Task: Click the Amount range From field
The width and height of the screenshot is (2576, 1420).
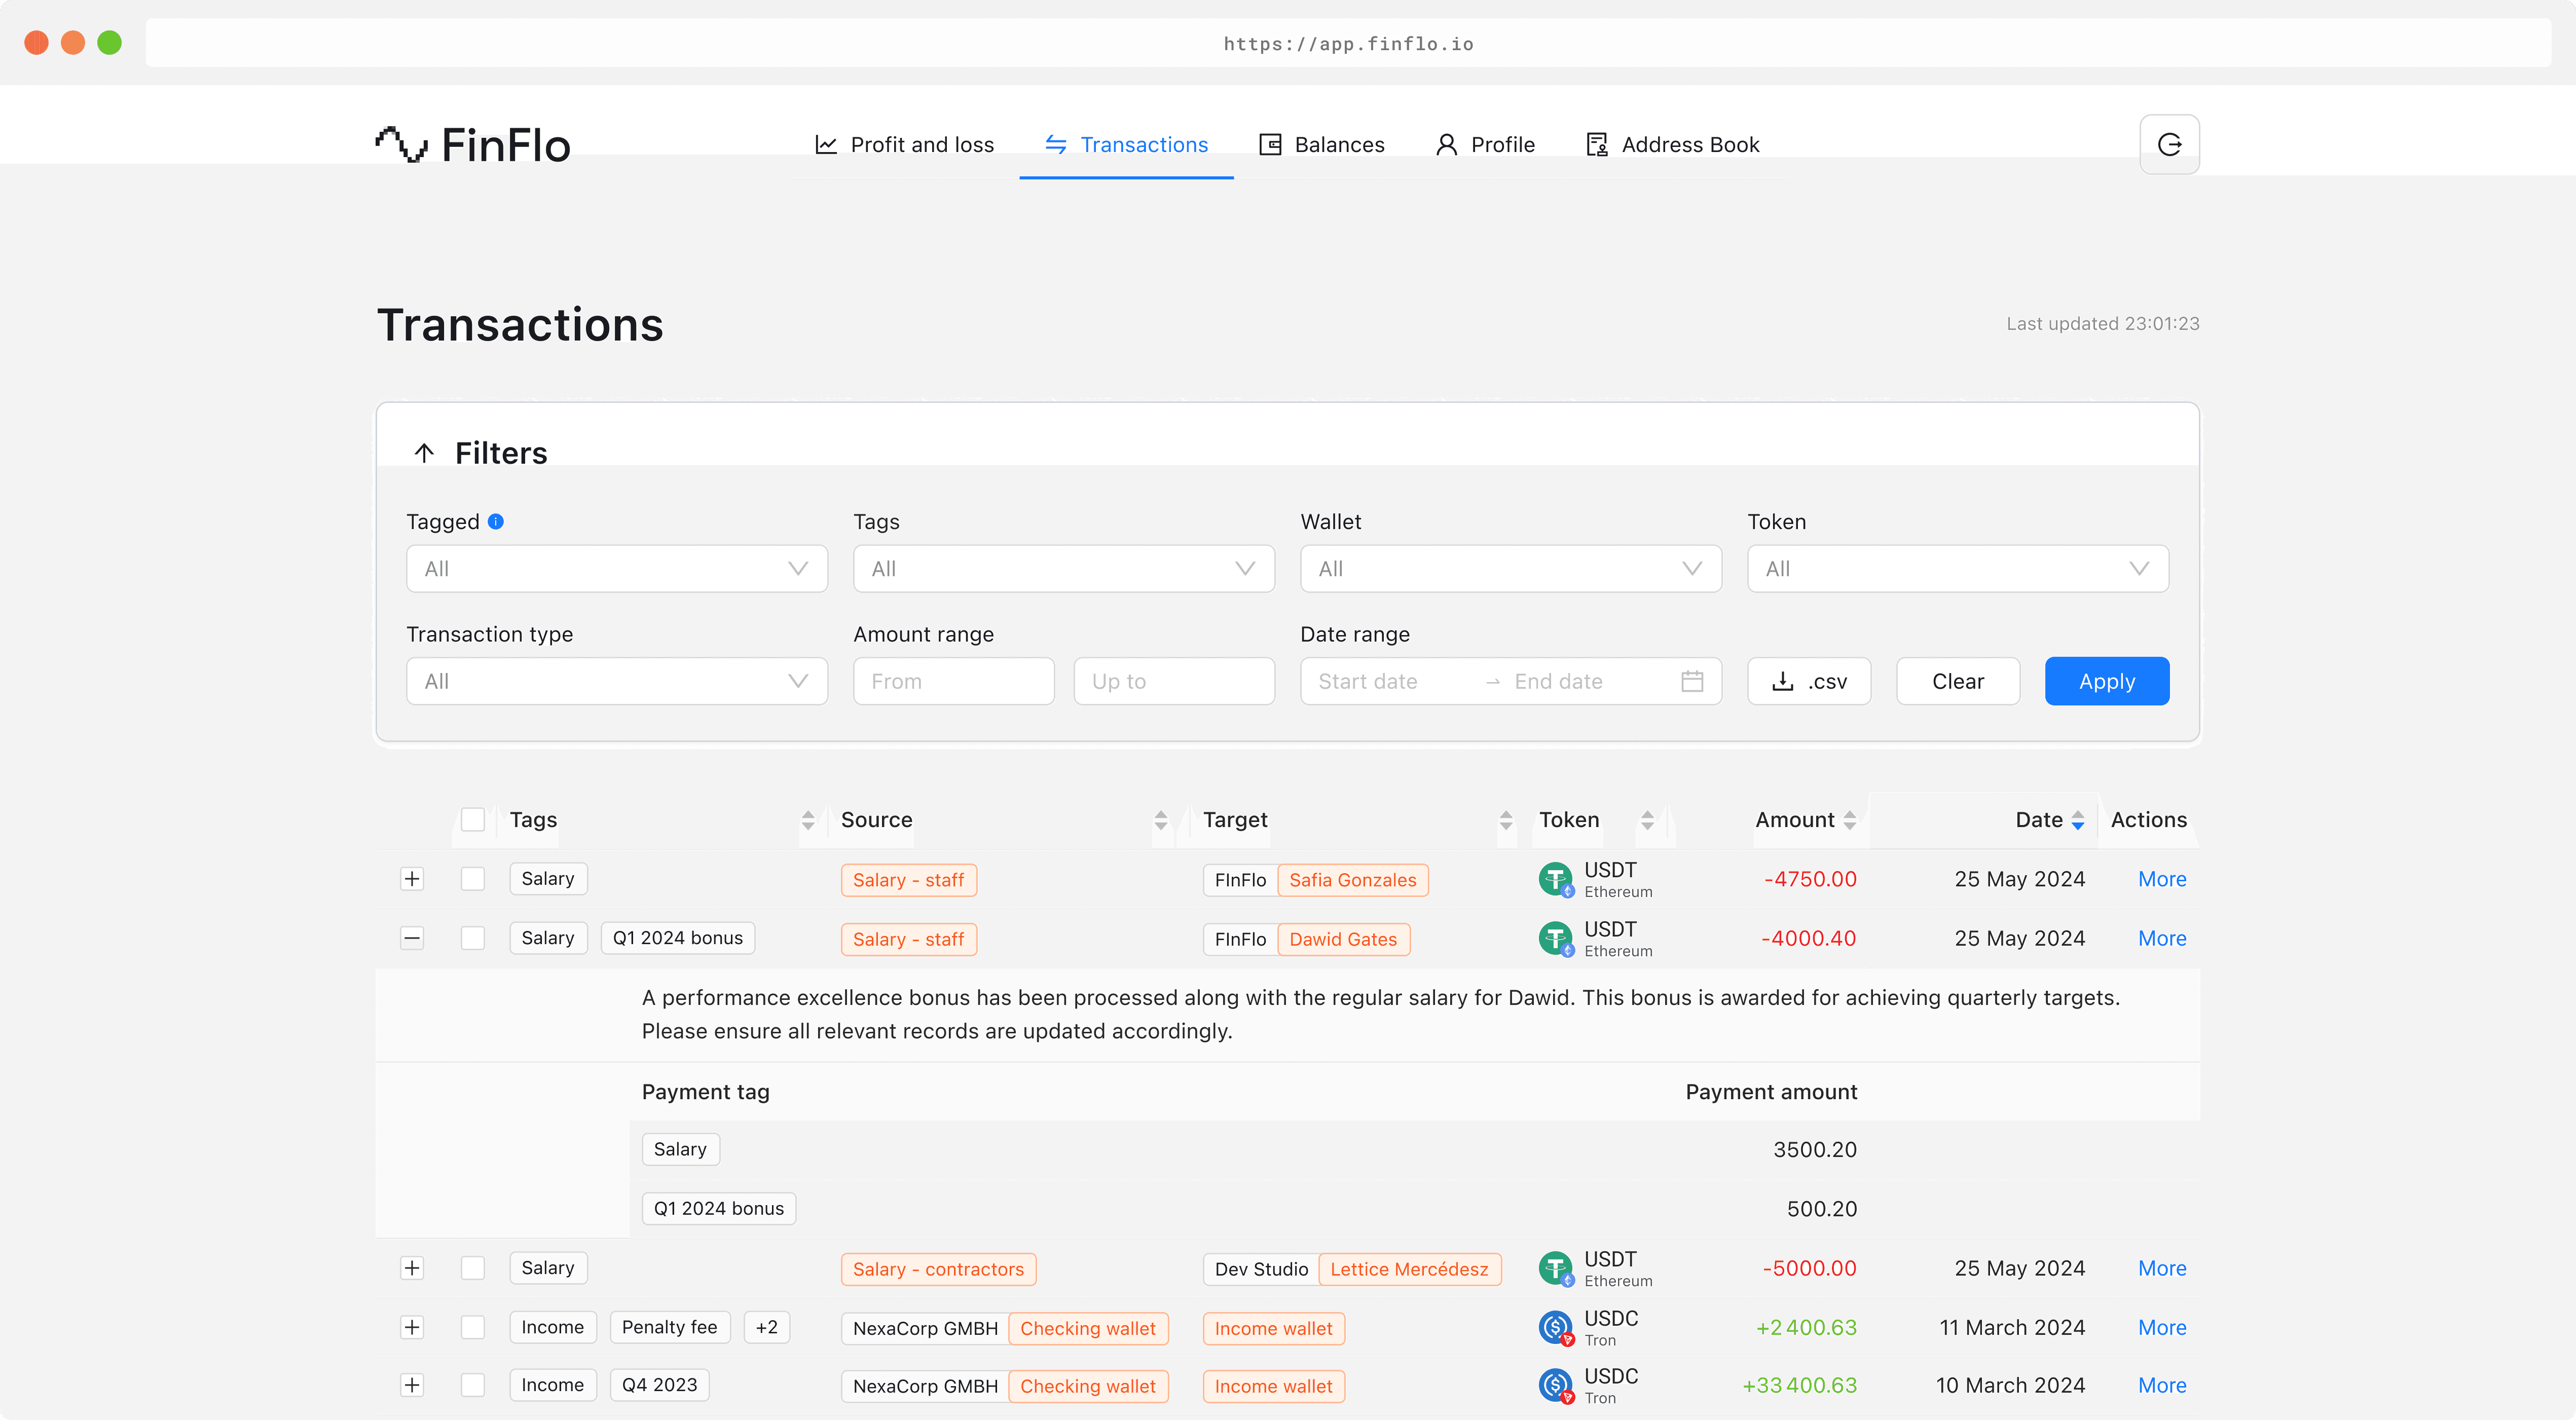Action: 954,681
